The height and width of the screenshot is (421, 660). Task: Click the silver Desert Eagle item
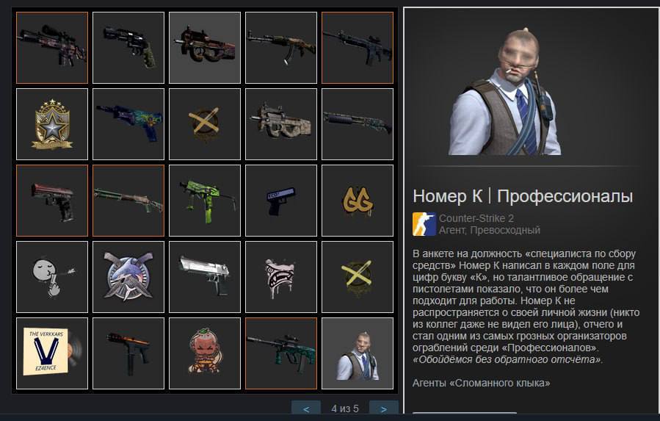click(x=205, y=277)
